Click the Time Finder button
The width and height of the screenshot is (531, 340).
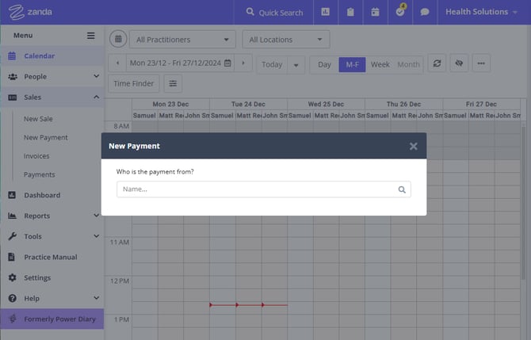133,83
